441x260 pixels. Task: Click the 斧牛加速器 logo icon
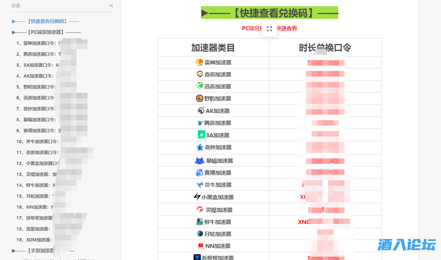pos(200,185)
